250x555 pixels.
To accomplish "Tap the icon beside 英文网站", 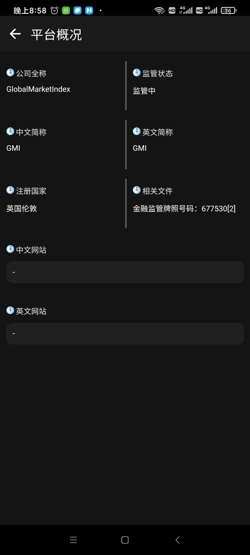I will tap(10, 310).
